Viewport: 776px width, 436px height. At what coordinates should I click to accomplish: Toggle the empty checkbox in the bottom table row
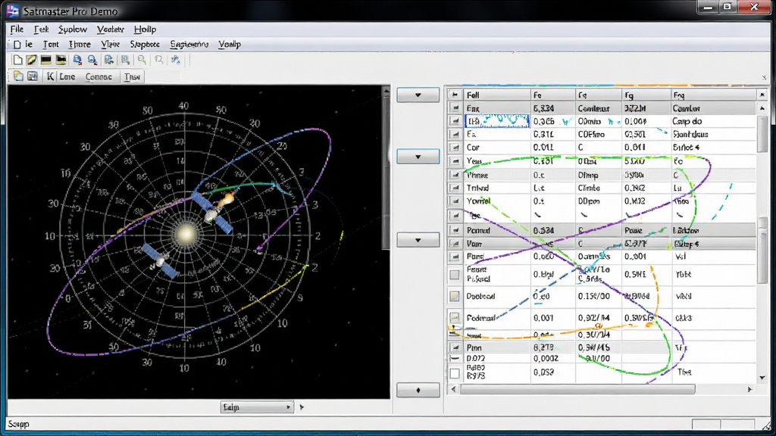[455, 374]
